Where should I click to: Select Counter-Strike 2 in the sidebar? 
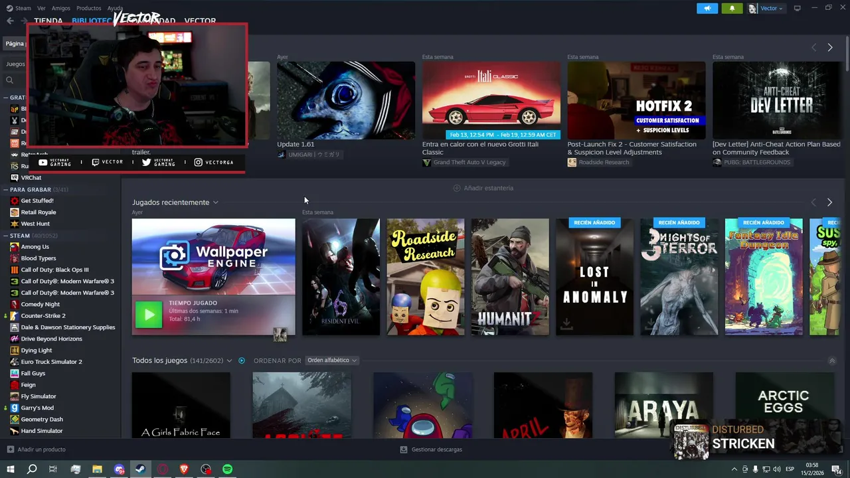(x=43, y=316)
